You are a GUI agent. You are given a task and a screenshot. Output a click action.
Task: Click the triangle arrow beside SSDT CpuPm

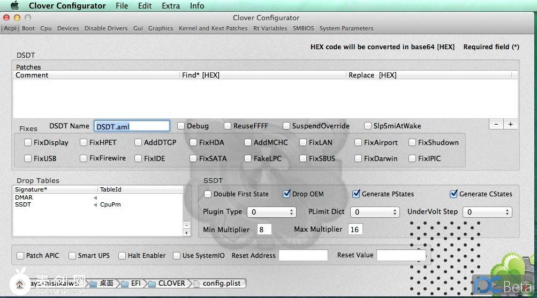click(95, 204)
